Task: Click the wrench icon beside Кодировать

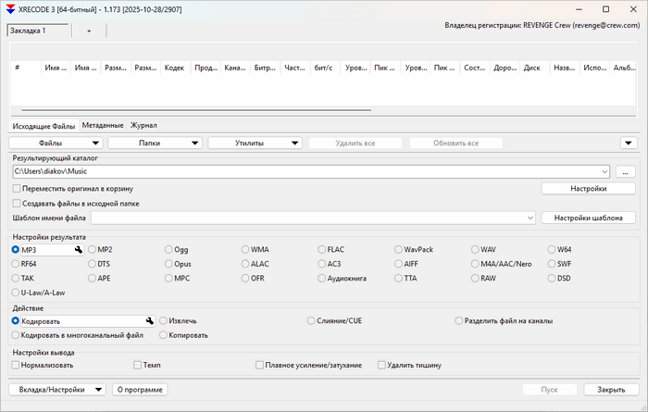Action: pos(149,320)
